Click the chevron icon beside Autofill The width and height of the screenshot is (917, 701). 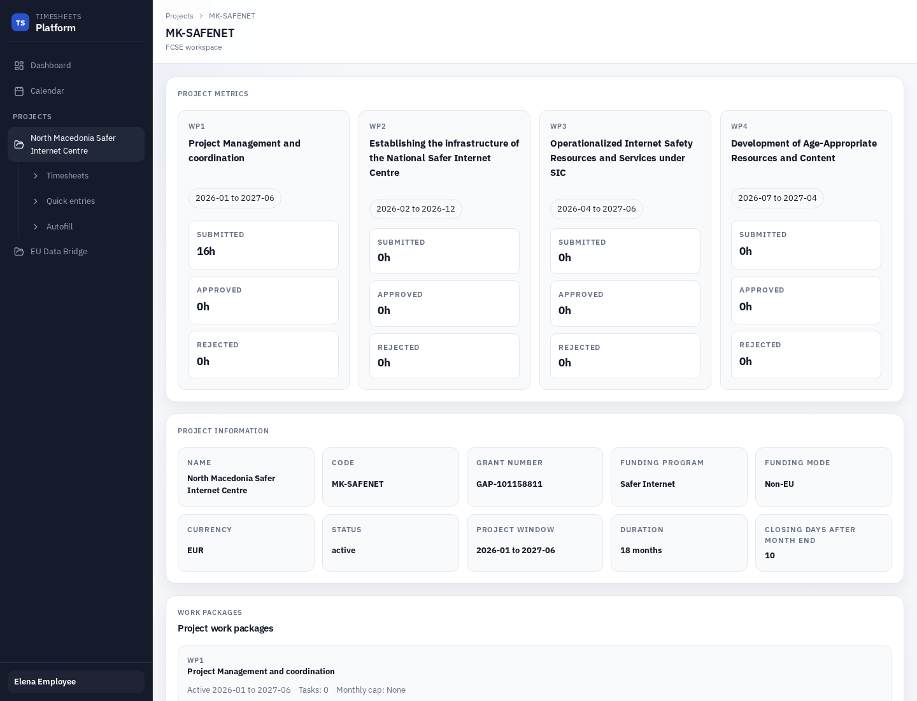[36, 227]
